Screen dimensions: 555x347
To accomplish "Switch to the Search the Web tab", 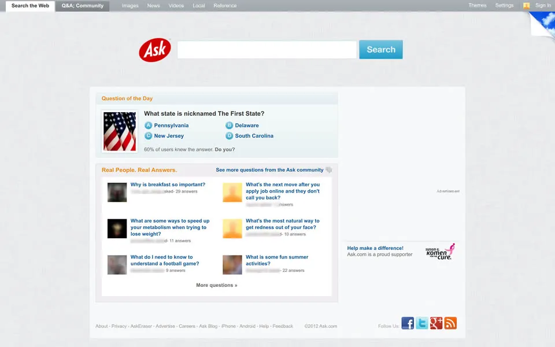I will coord(30,6).
